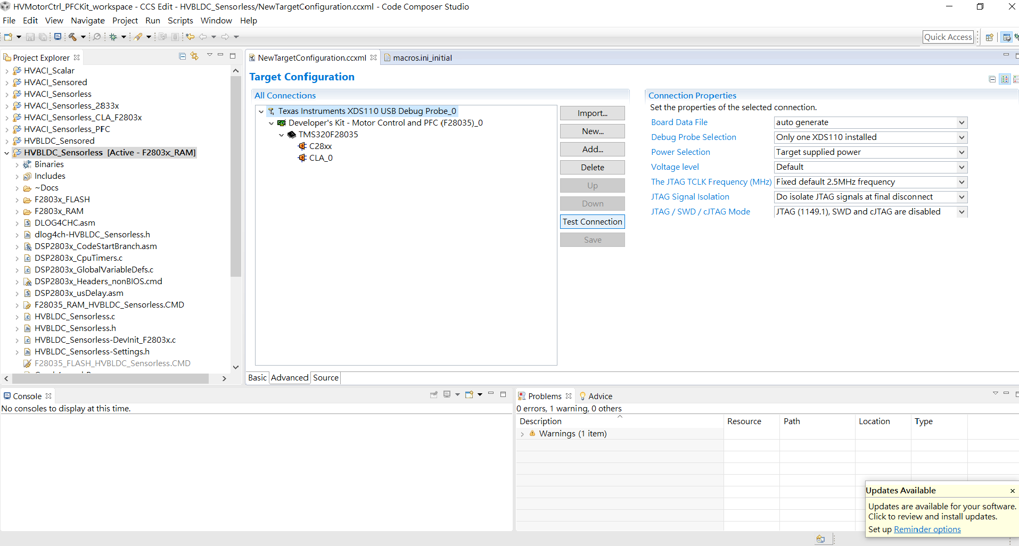
Task: Click the New... connection button
Action: click(x=593, y=131)
